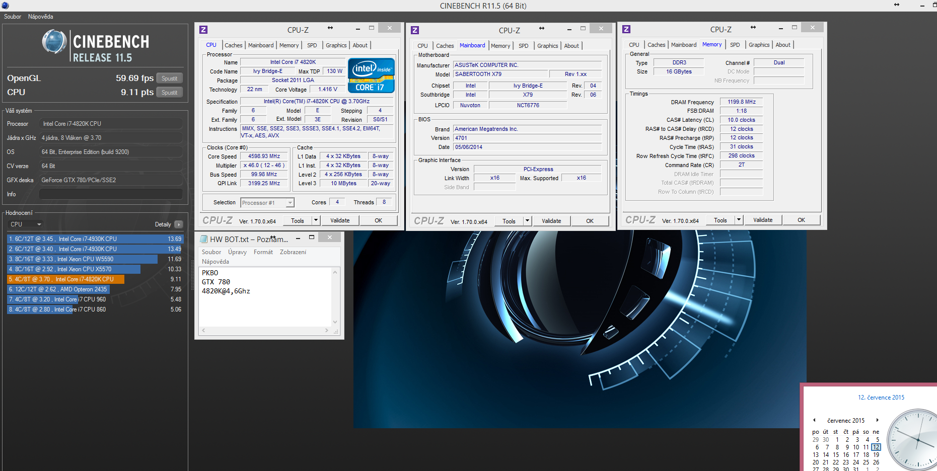
Task: Run the OpenGL test with Spustit
Action: pos(170,78)
